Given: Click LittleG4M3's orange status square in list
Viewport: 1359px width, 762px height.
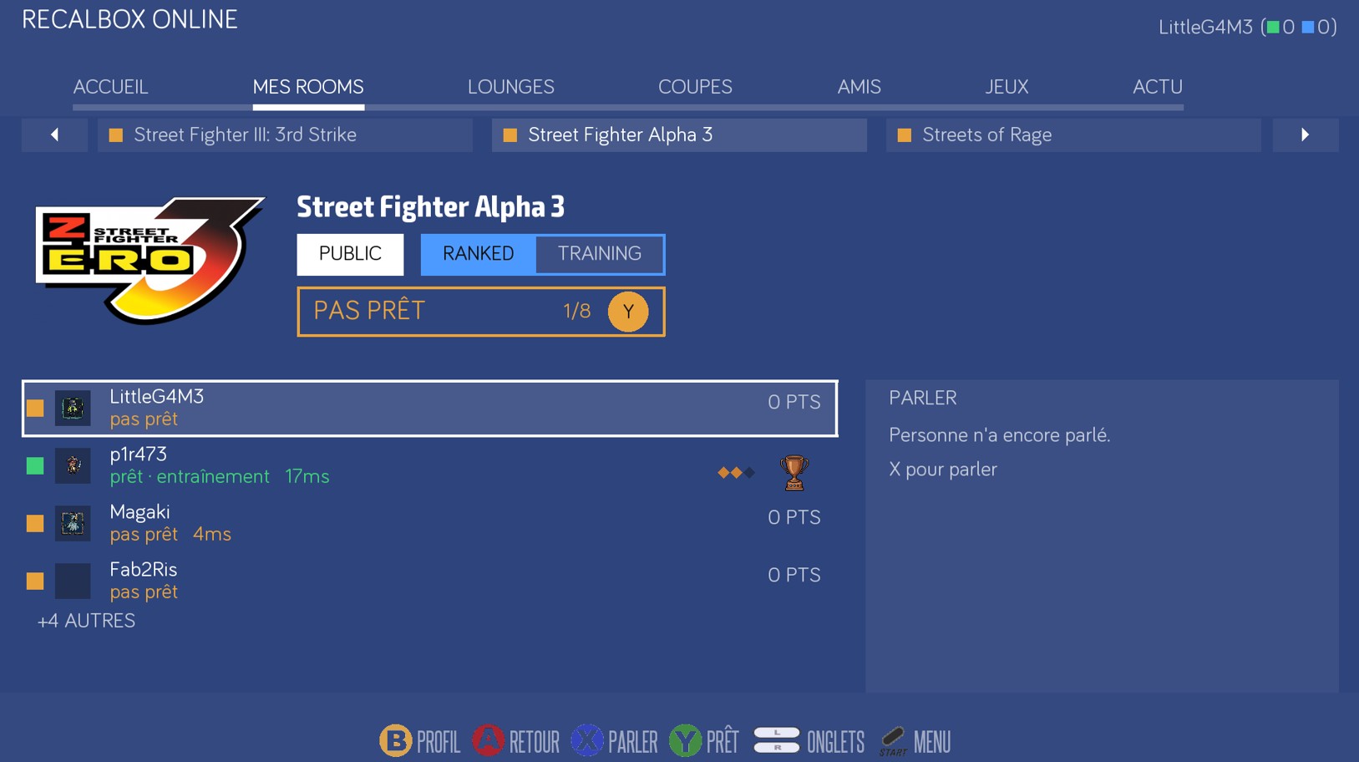Looking at the screenshot, I should (x=35, y=409).
